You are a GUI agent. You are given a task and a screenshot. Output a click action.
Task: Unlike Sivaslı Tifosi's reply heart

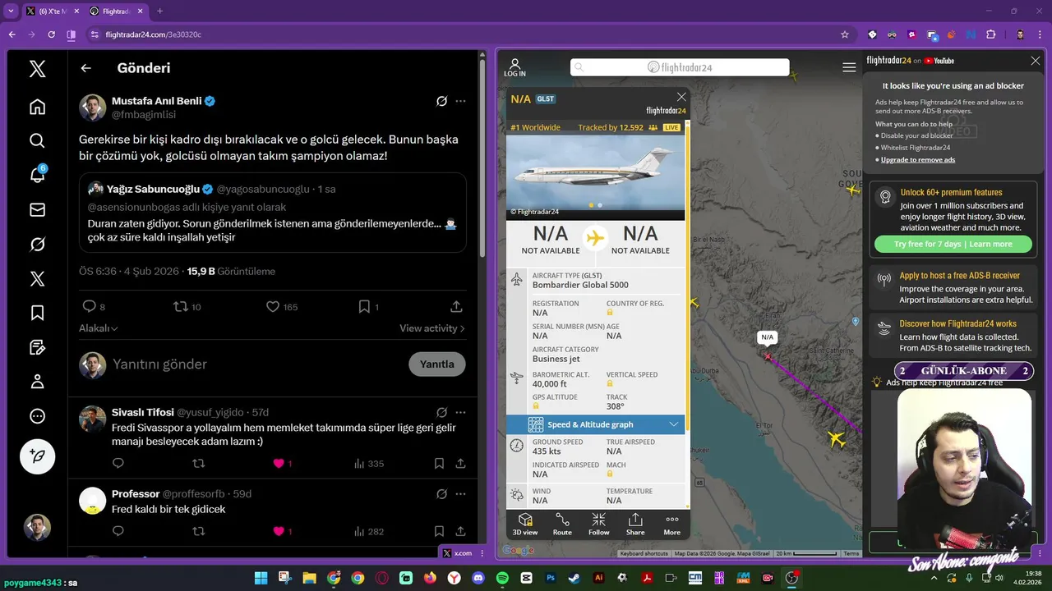279,464
